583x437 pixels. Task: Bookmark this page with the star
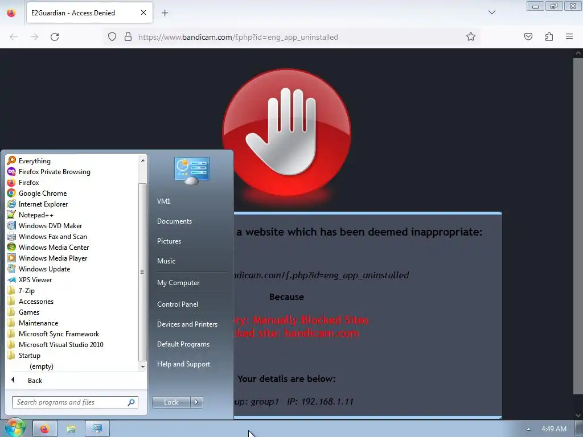click(x=471, y=36)
